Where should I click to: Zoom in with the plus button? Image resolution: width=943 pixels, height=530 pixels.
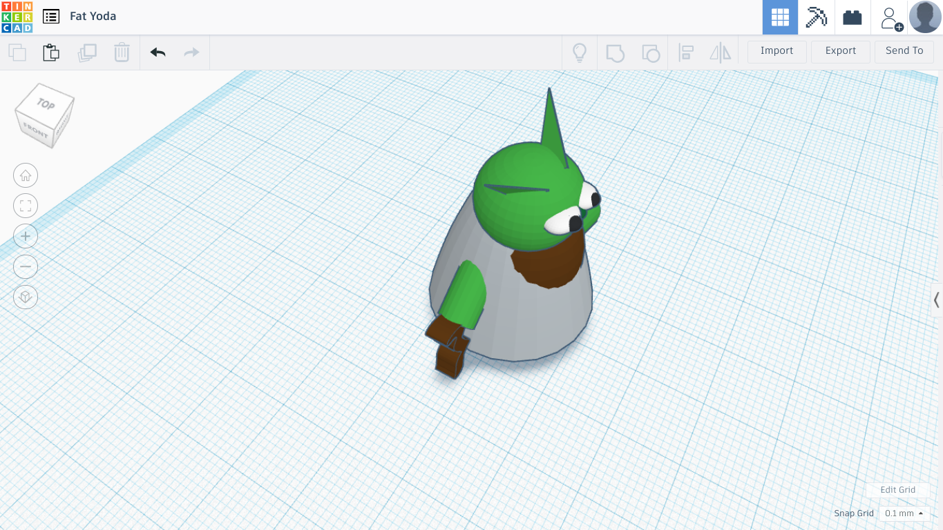click(x=26, y=236)
